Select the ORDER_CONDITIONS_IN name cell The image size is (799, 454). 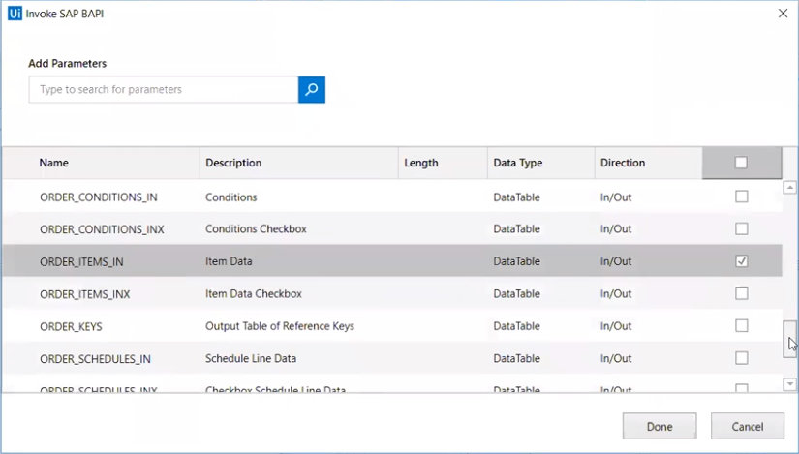tap(99, 197)
